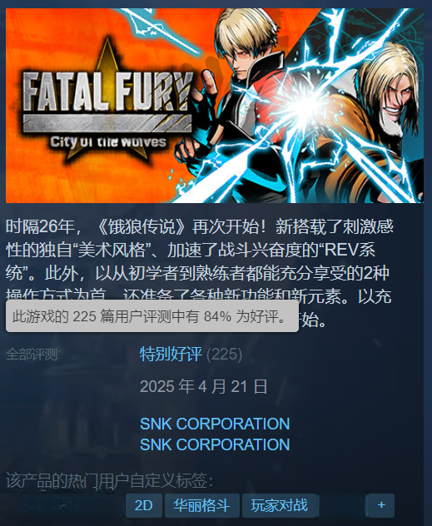This screenshot has width=432, height=526.
Task: Click the 该产品的热门用户自定义标签 heading
Action: tap(109, 480)
